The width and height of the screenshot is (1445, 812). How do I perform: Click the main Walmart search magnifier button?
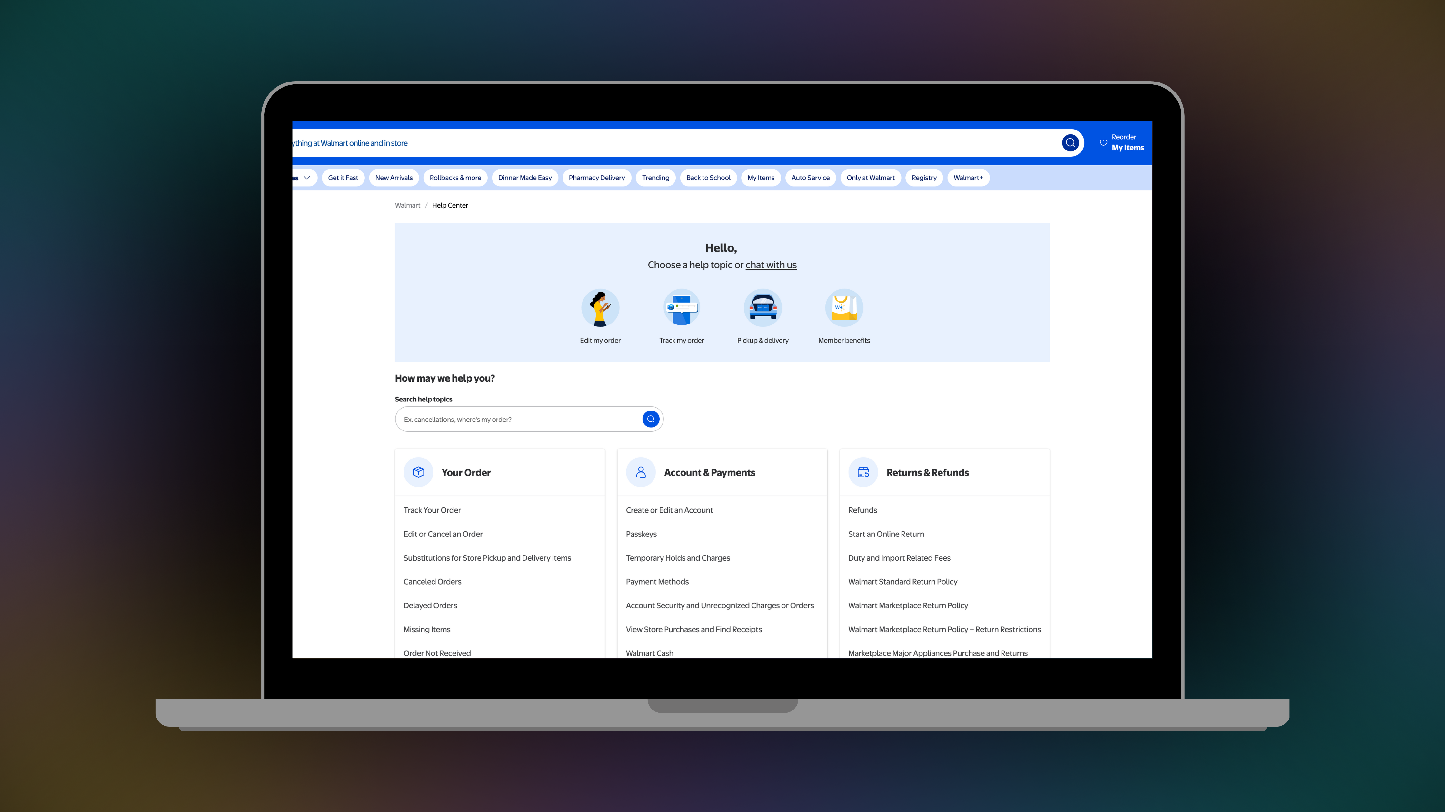click(x=1070, y=143)
